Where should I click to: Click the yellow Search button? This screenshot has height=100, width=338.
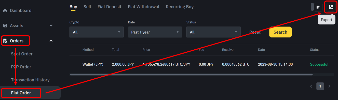click(280, 32)
